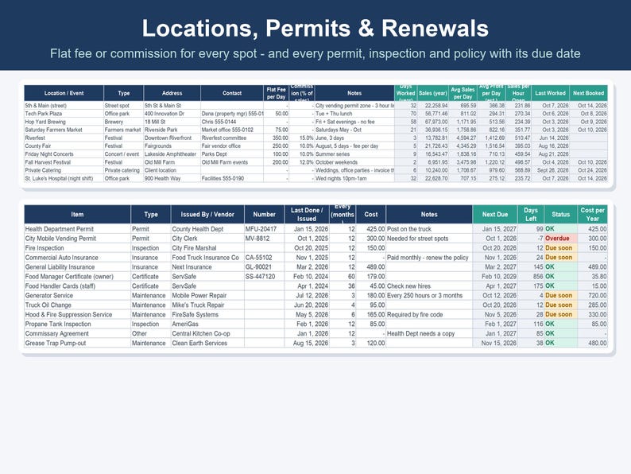The width and height of the screenshot is (631, 474).
Task: Select the '67,973.00' sales cell
Action: [432, 122]
